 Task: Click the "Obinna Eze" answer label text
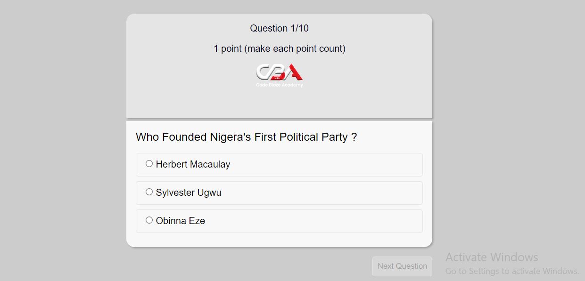click(180, 221)
